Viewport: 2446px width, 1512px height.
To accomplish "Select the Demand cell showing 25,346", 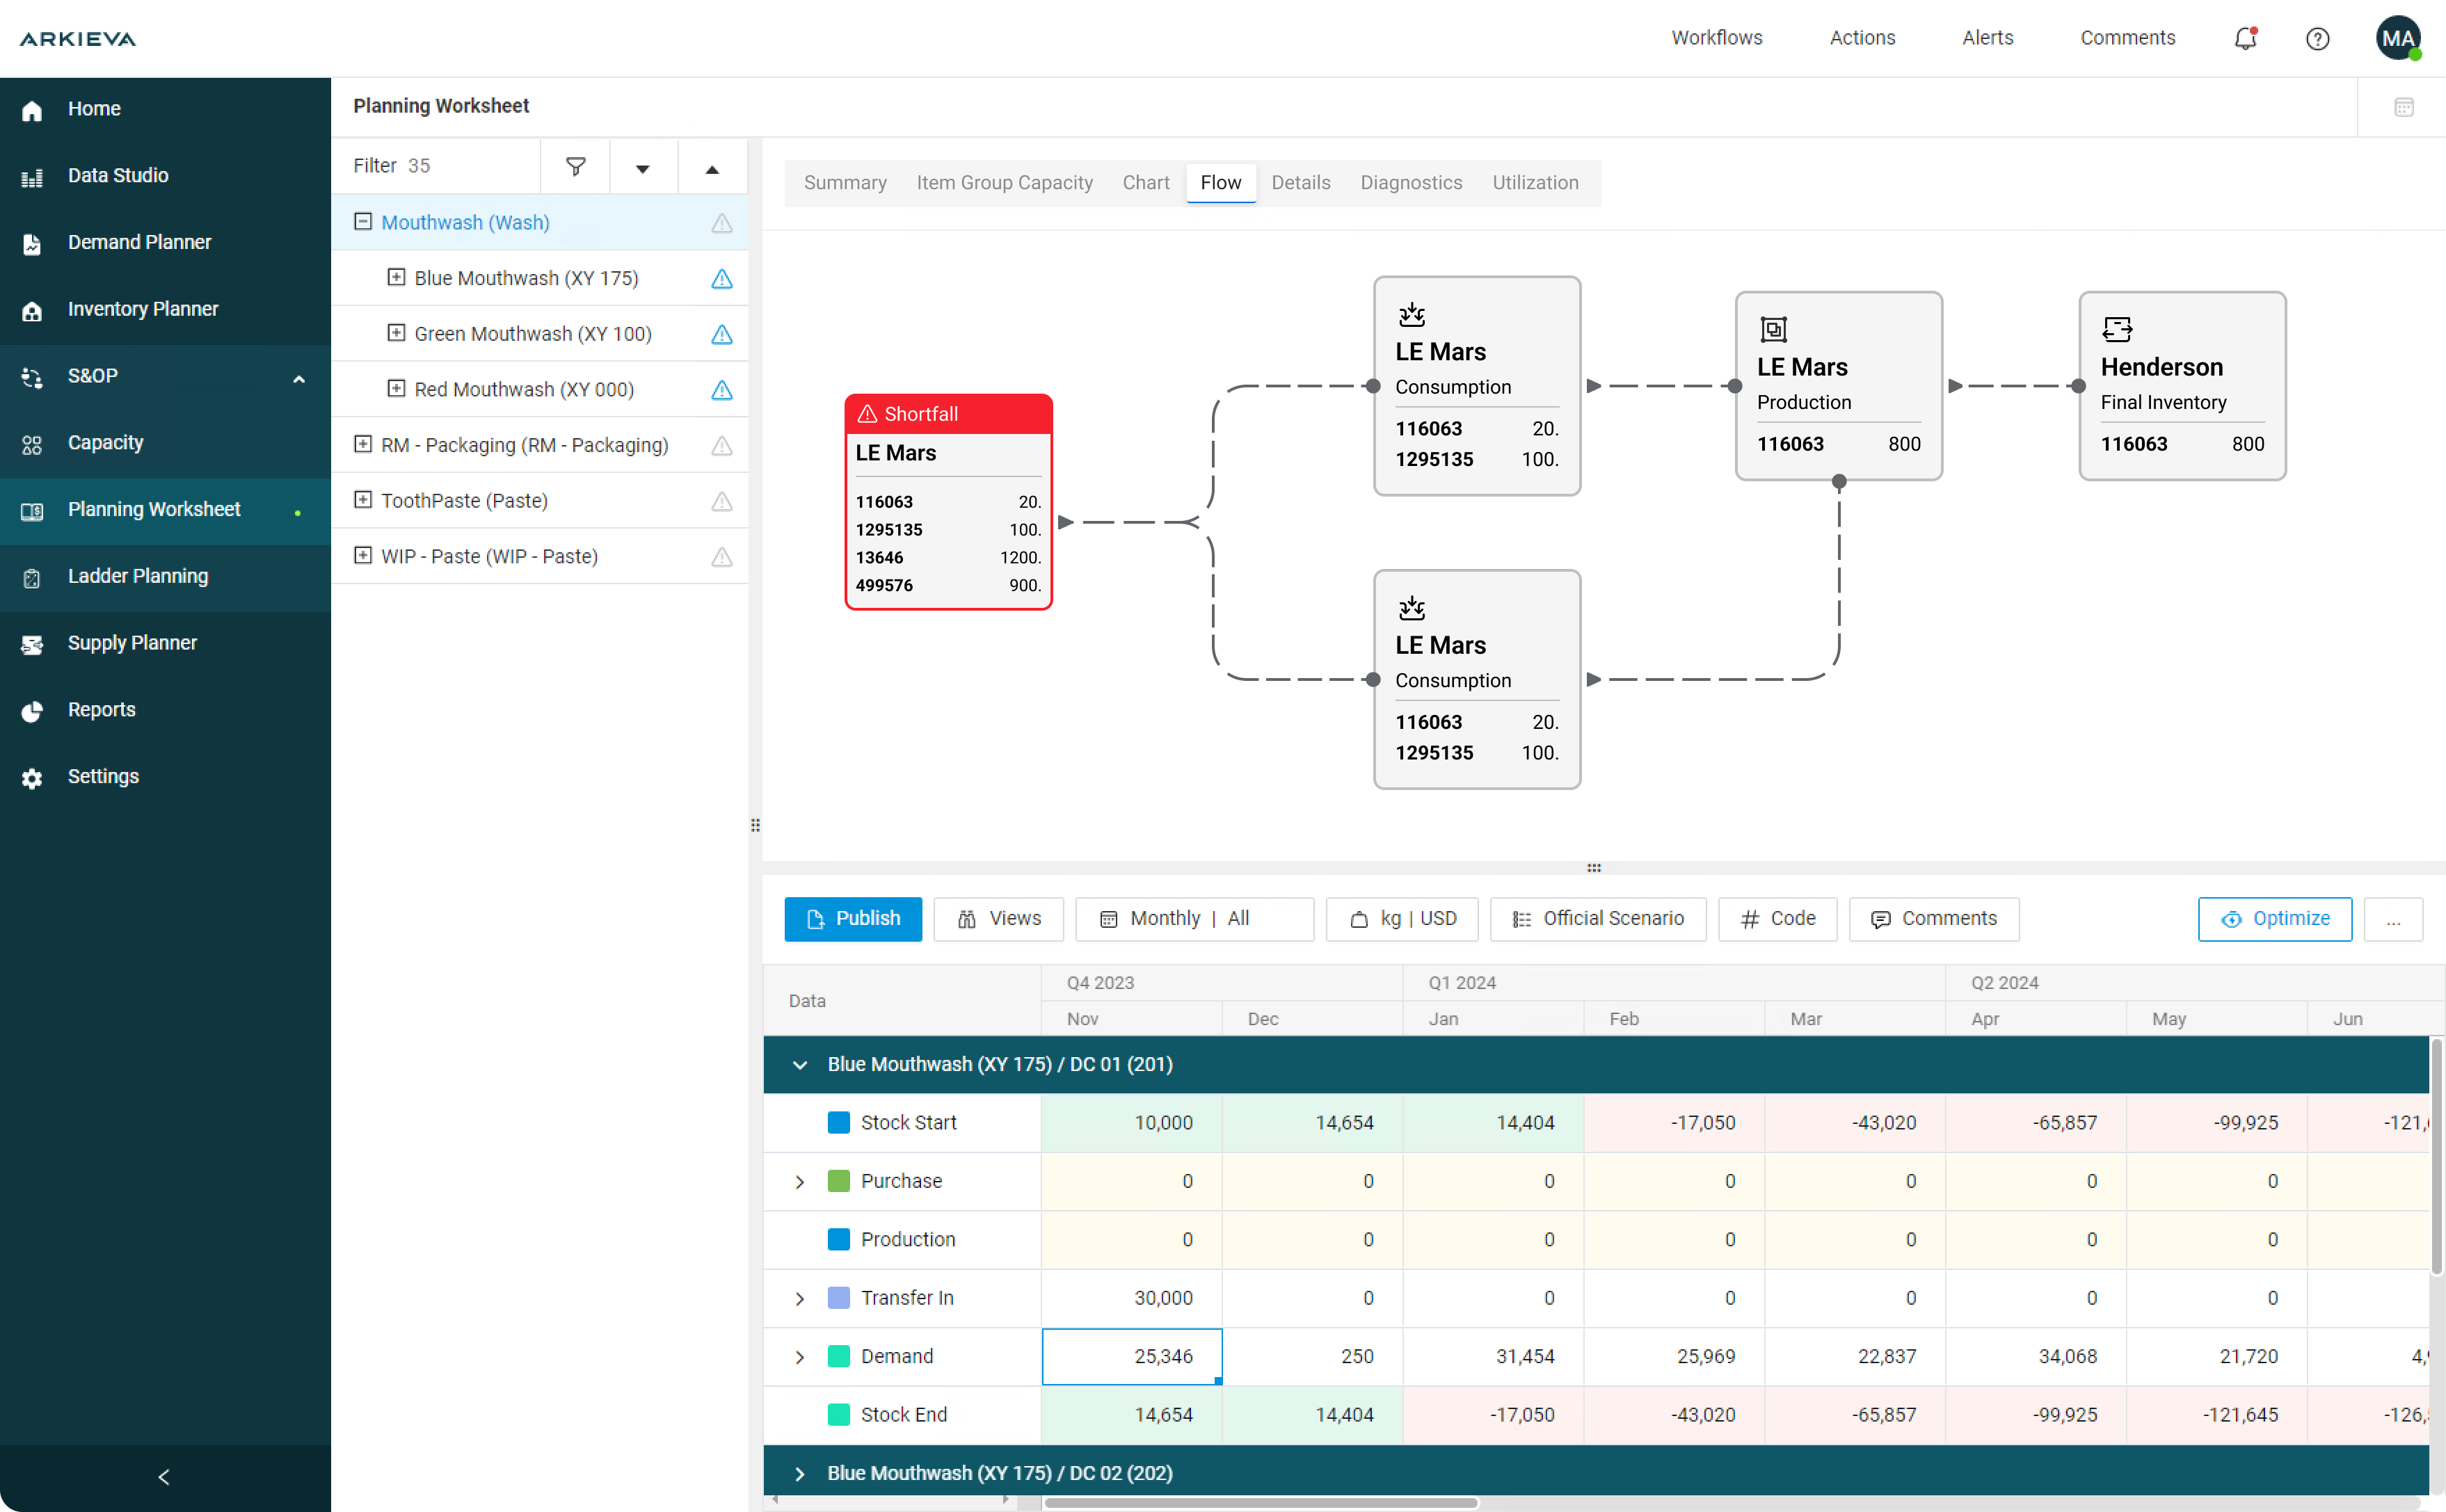I will click(x=1131, y=1356).
